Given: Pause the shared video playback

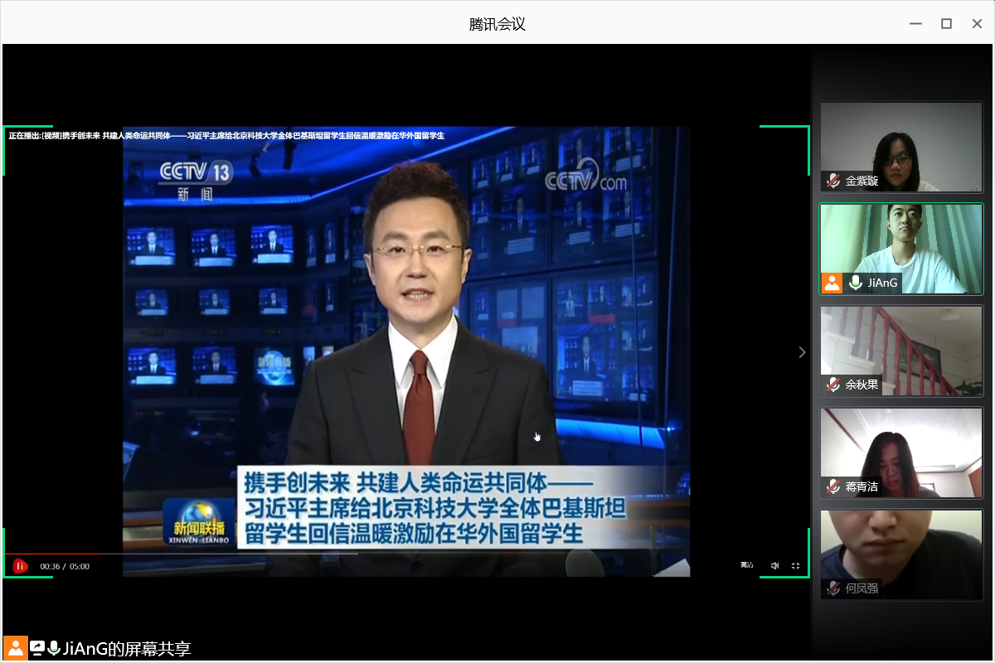Looking at the screenshot, I should [x=20, y=566].
